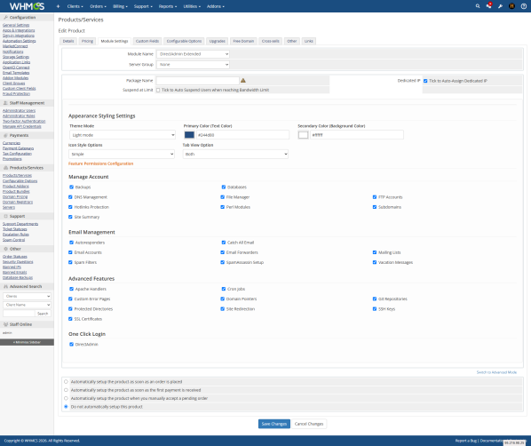This screenshot has width=531, height=446.
Task: Toggle the SSH Keys checkbox
Action: [375, 309]
